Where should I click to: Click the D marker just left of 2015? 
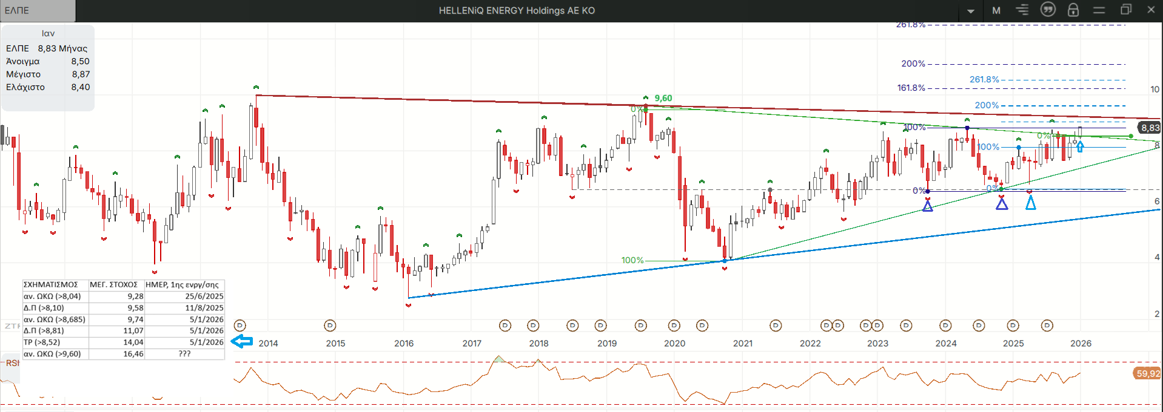pos(330,325)
